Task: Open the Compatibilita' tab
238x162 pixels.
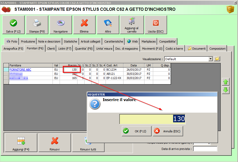Action: [x=167, y=41]
